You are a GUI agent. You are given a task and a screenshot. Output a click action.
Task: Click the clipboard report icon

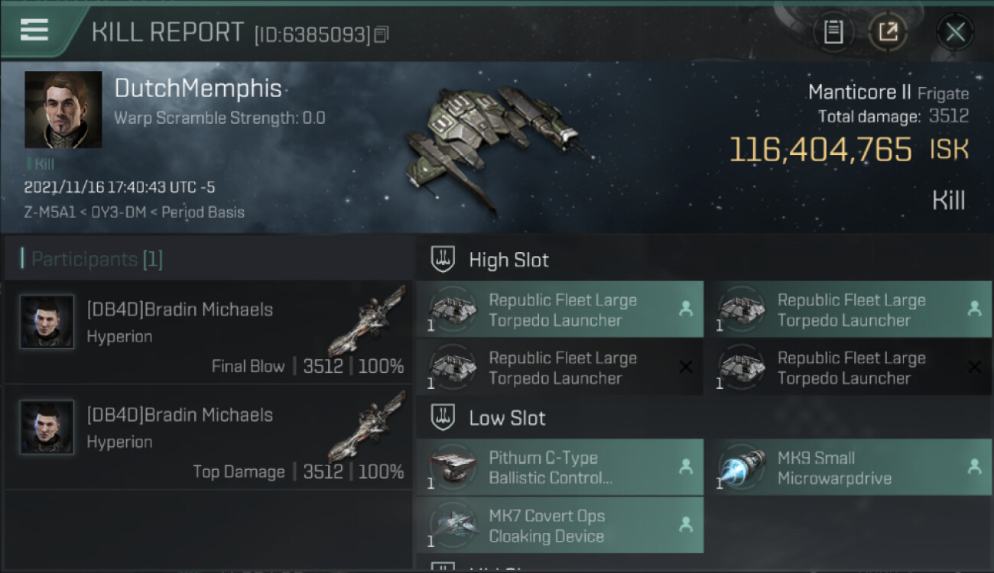(833, 32)
